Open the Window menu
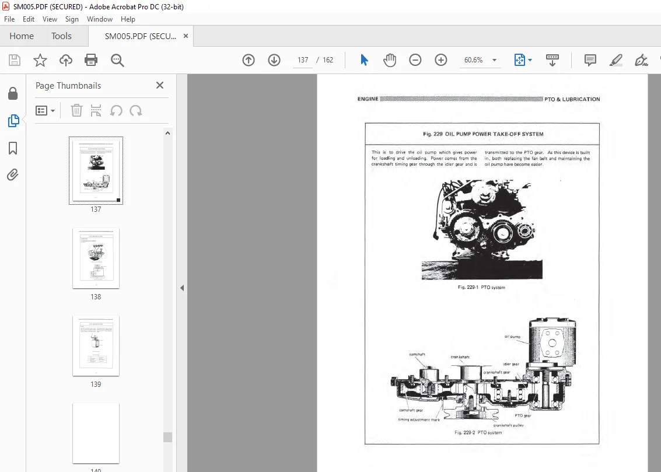 pyautogui.click(x=100, y=19)
